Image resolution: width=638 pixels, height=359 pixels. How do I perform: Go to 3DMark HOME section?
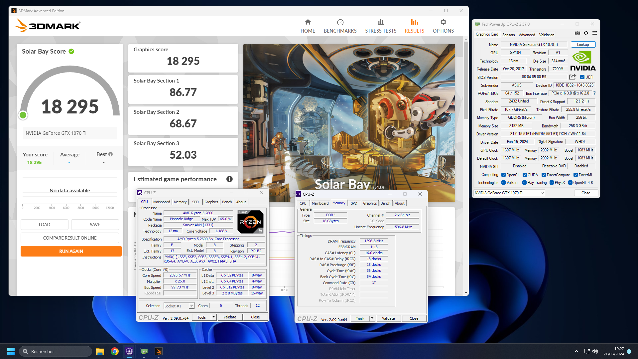(x=308, y=26)
